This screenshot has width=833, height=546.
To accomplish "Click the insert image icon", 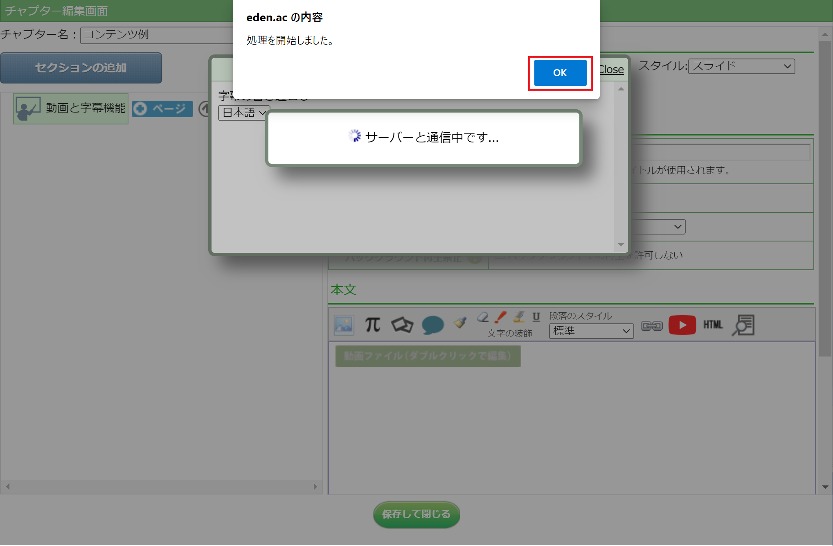I will click(344, 325).
